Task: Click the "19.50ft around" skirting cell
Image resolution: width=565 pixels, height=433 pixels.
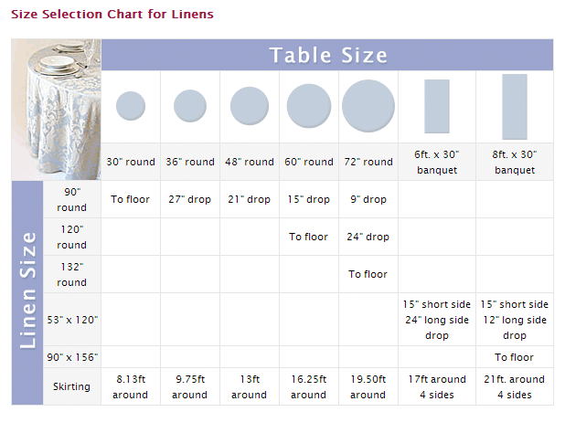Action: [368, 386]
